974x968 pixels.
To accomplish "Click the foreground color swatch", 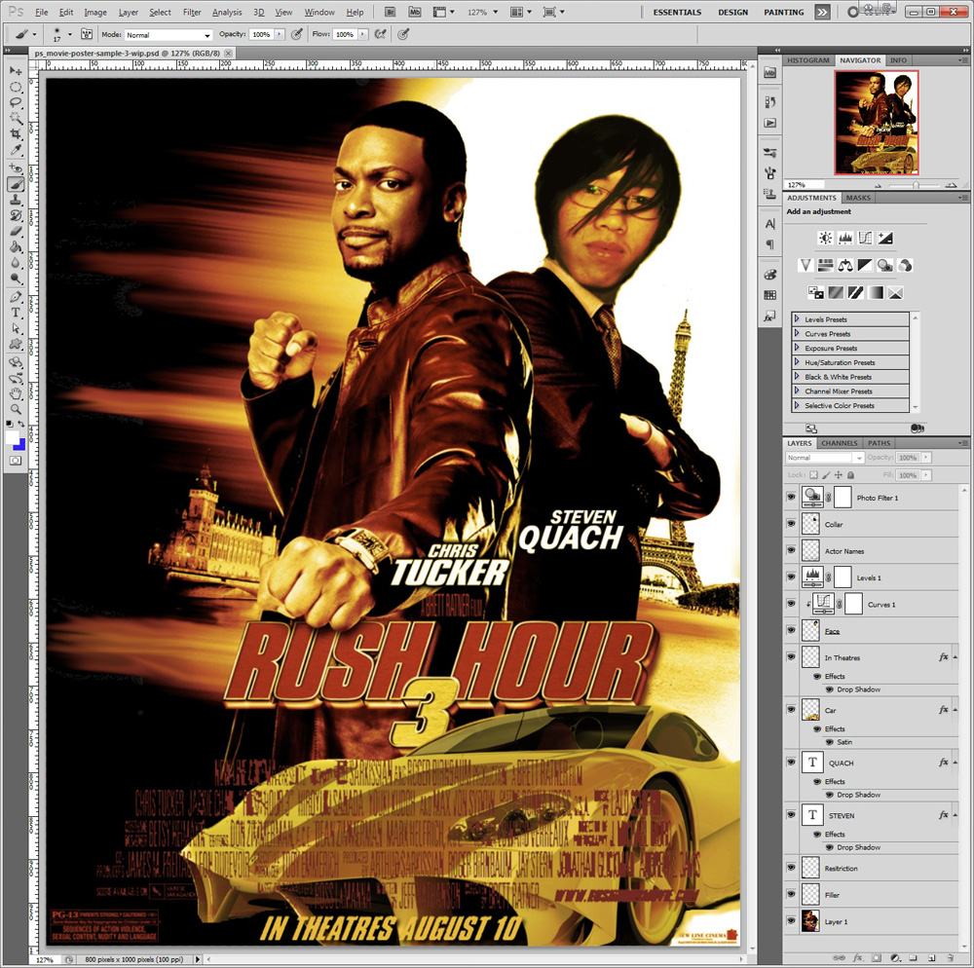I will tap(13, 437).
